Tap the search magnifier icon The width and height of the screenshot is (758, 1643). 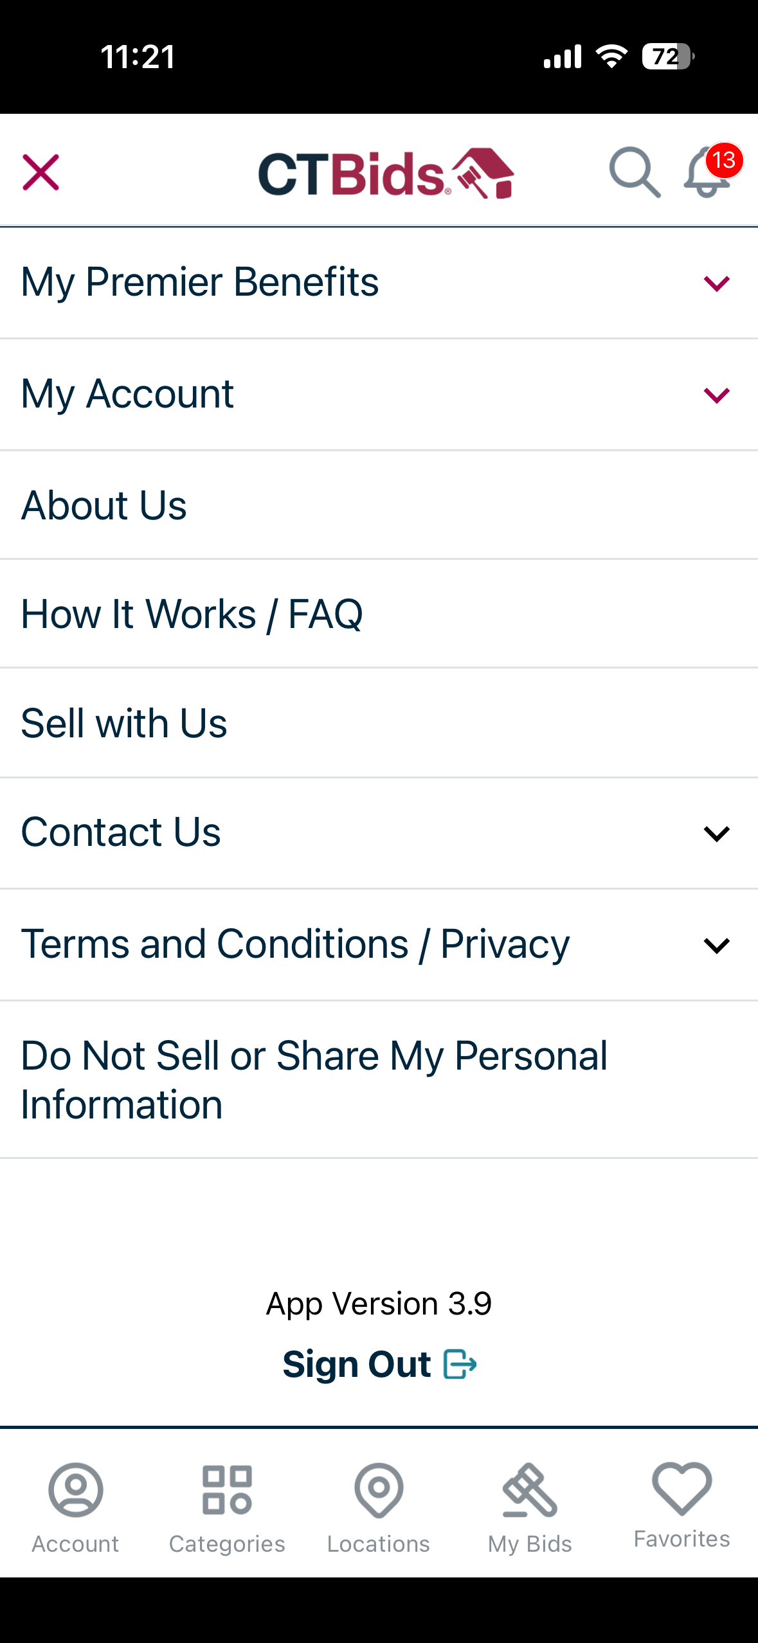(634, 172)
